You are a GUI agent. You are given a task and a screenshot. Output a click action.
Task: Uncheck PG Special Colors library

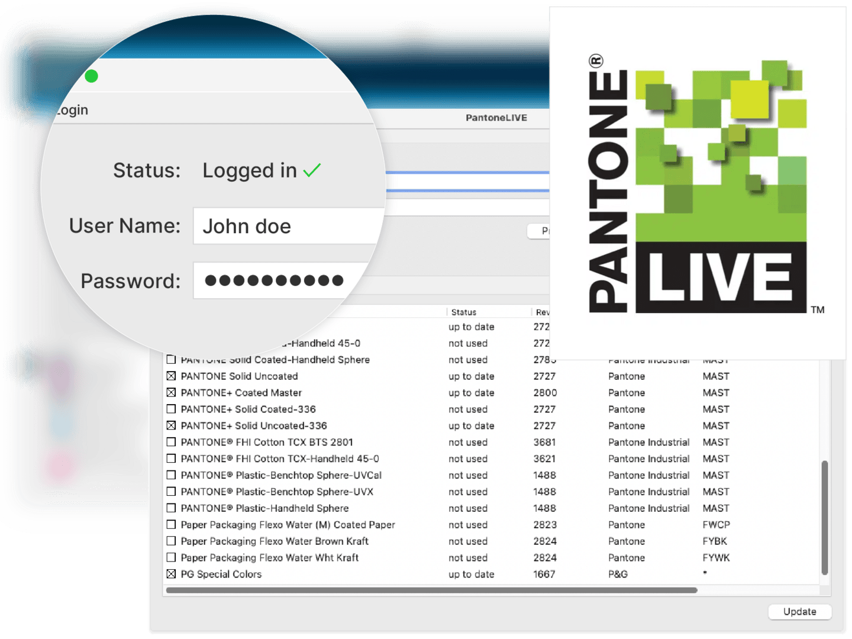pyautogui.click(x=171, y=574)
